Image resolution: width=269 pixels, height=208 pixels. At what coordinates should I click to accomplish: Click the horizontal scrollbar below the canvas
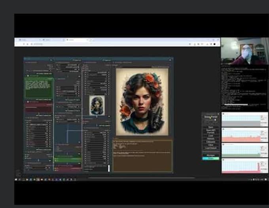click(142, 178)
